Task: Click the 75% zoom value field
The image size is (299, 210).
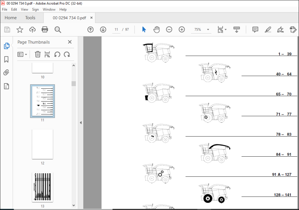Action: tap(198, 29)
